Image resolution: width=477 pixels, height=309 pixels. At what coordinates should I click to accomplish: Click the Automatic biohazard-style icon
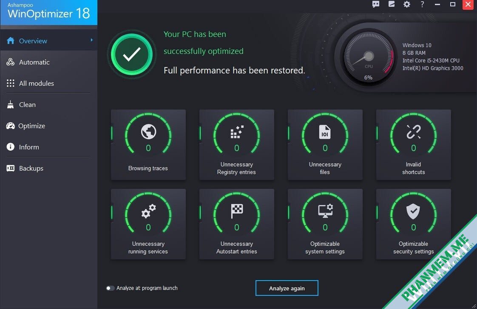coord(11,62)
